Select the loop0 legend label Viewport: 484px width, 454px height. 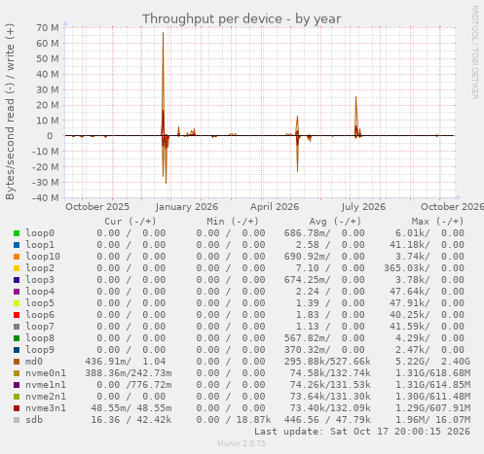coord(40,233)
